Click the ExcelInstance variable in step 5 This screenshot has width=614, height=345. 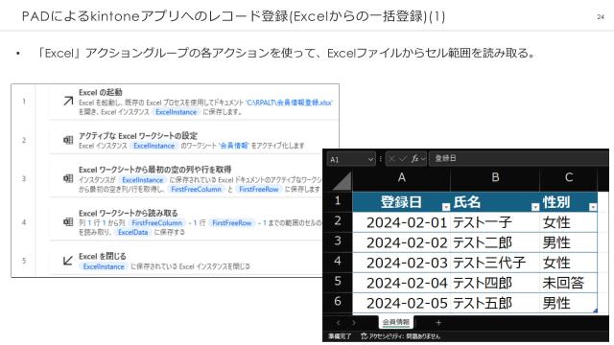(x=104, y=266)
